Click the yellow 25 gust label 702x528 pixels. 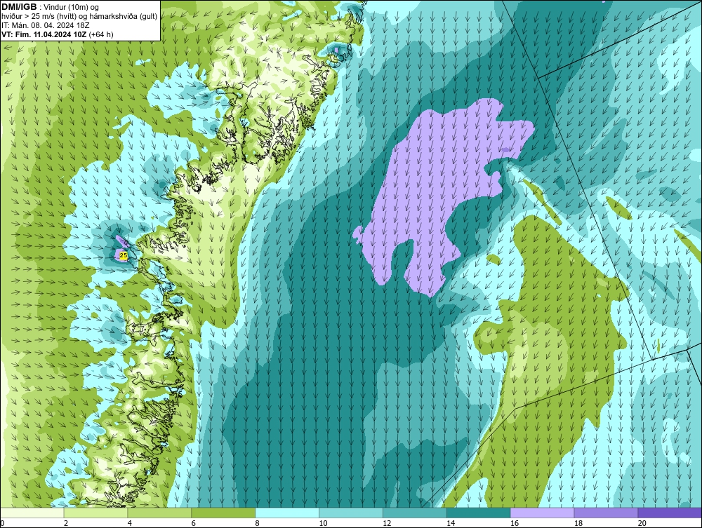pyautogui.click(x=124, y=255)
